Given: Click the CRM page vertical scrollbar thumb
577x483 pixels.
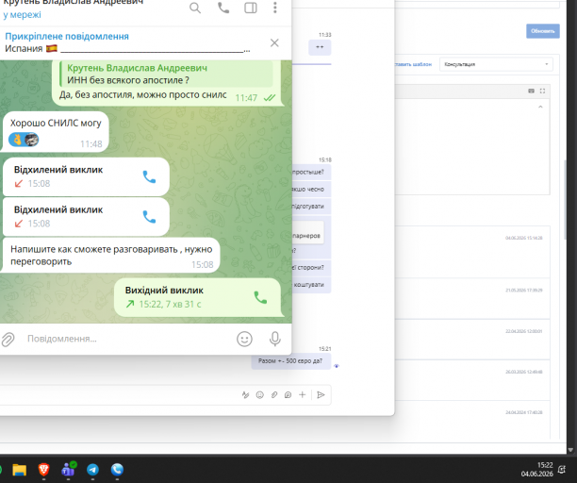Looking at the screenshot, I should [x=565, y=200].
